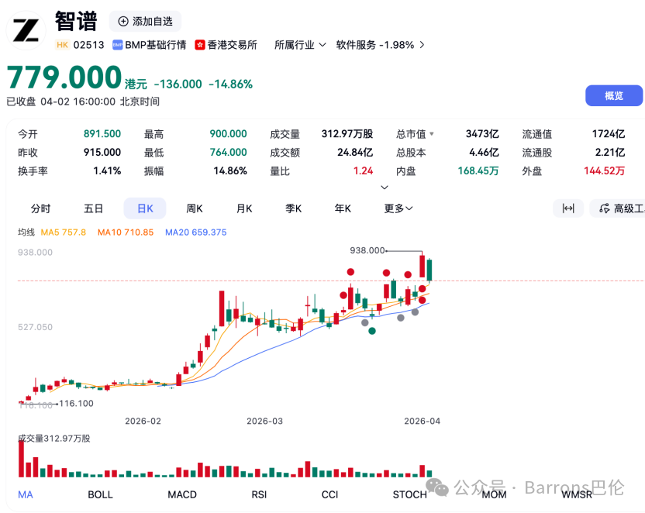This screenshot has height=513, width=645.
Task: Select the CCI indicator tab
Action: click(x=330, y=494)
